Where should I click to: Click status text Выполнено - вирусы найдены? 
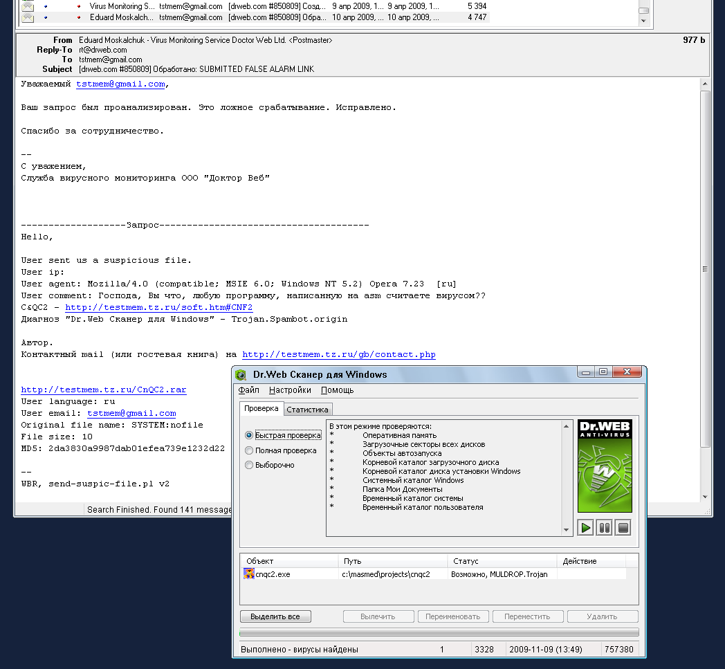[x=299, y=649]
